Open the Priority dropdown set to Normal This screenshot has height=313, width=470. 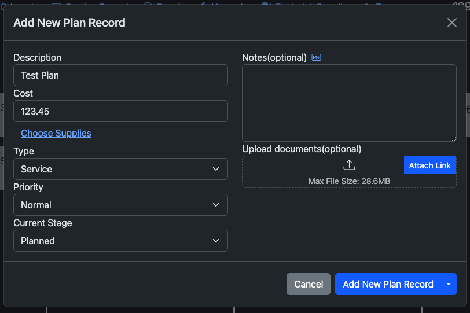pos(120,205)
